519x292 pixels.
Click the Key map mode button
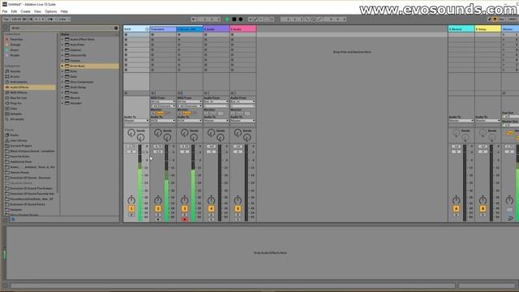[502, 19]
